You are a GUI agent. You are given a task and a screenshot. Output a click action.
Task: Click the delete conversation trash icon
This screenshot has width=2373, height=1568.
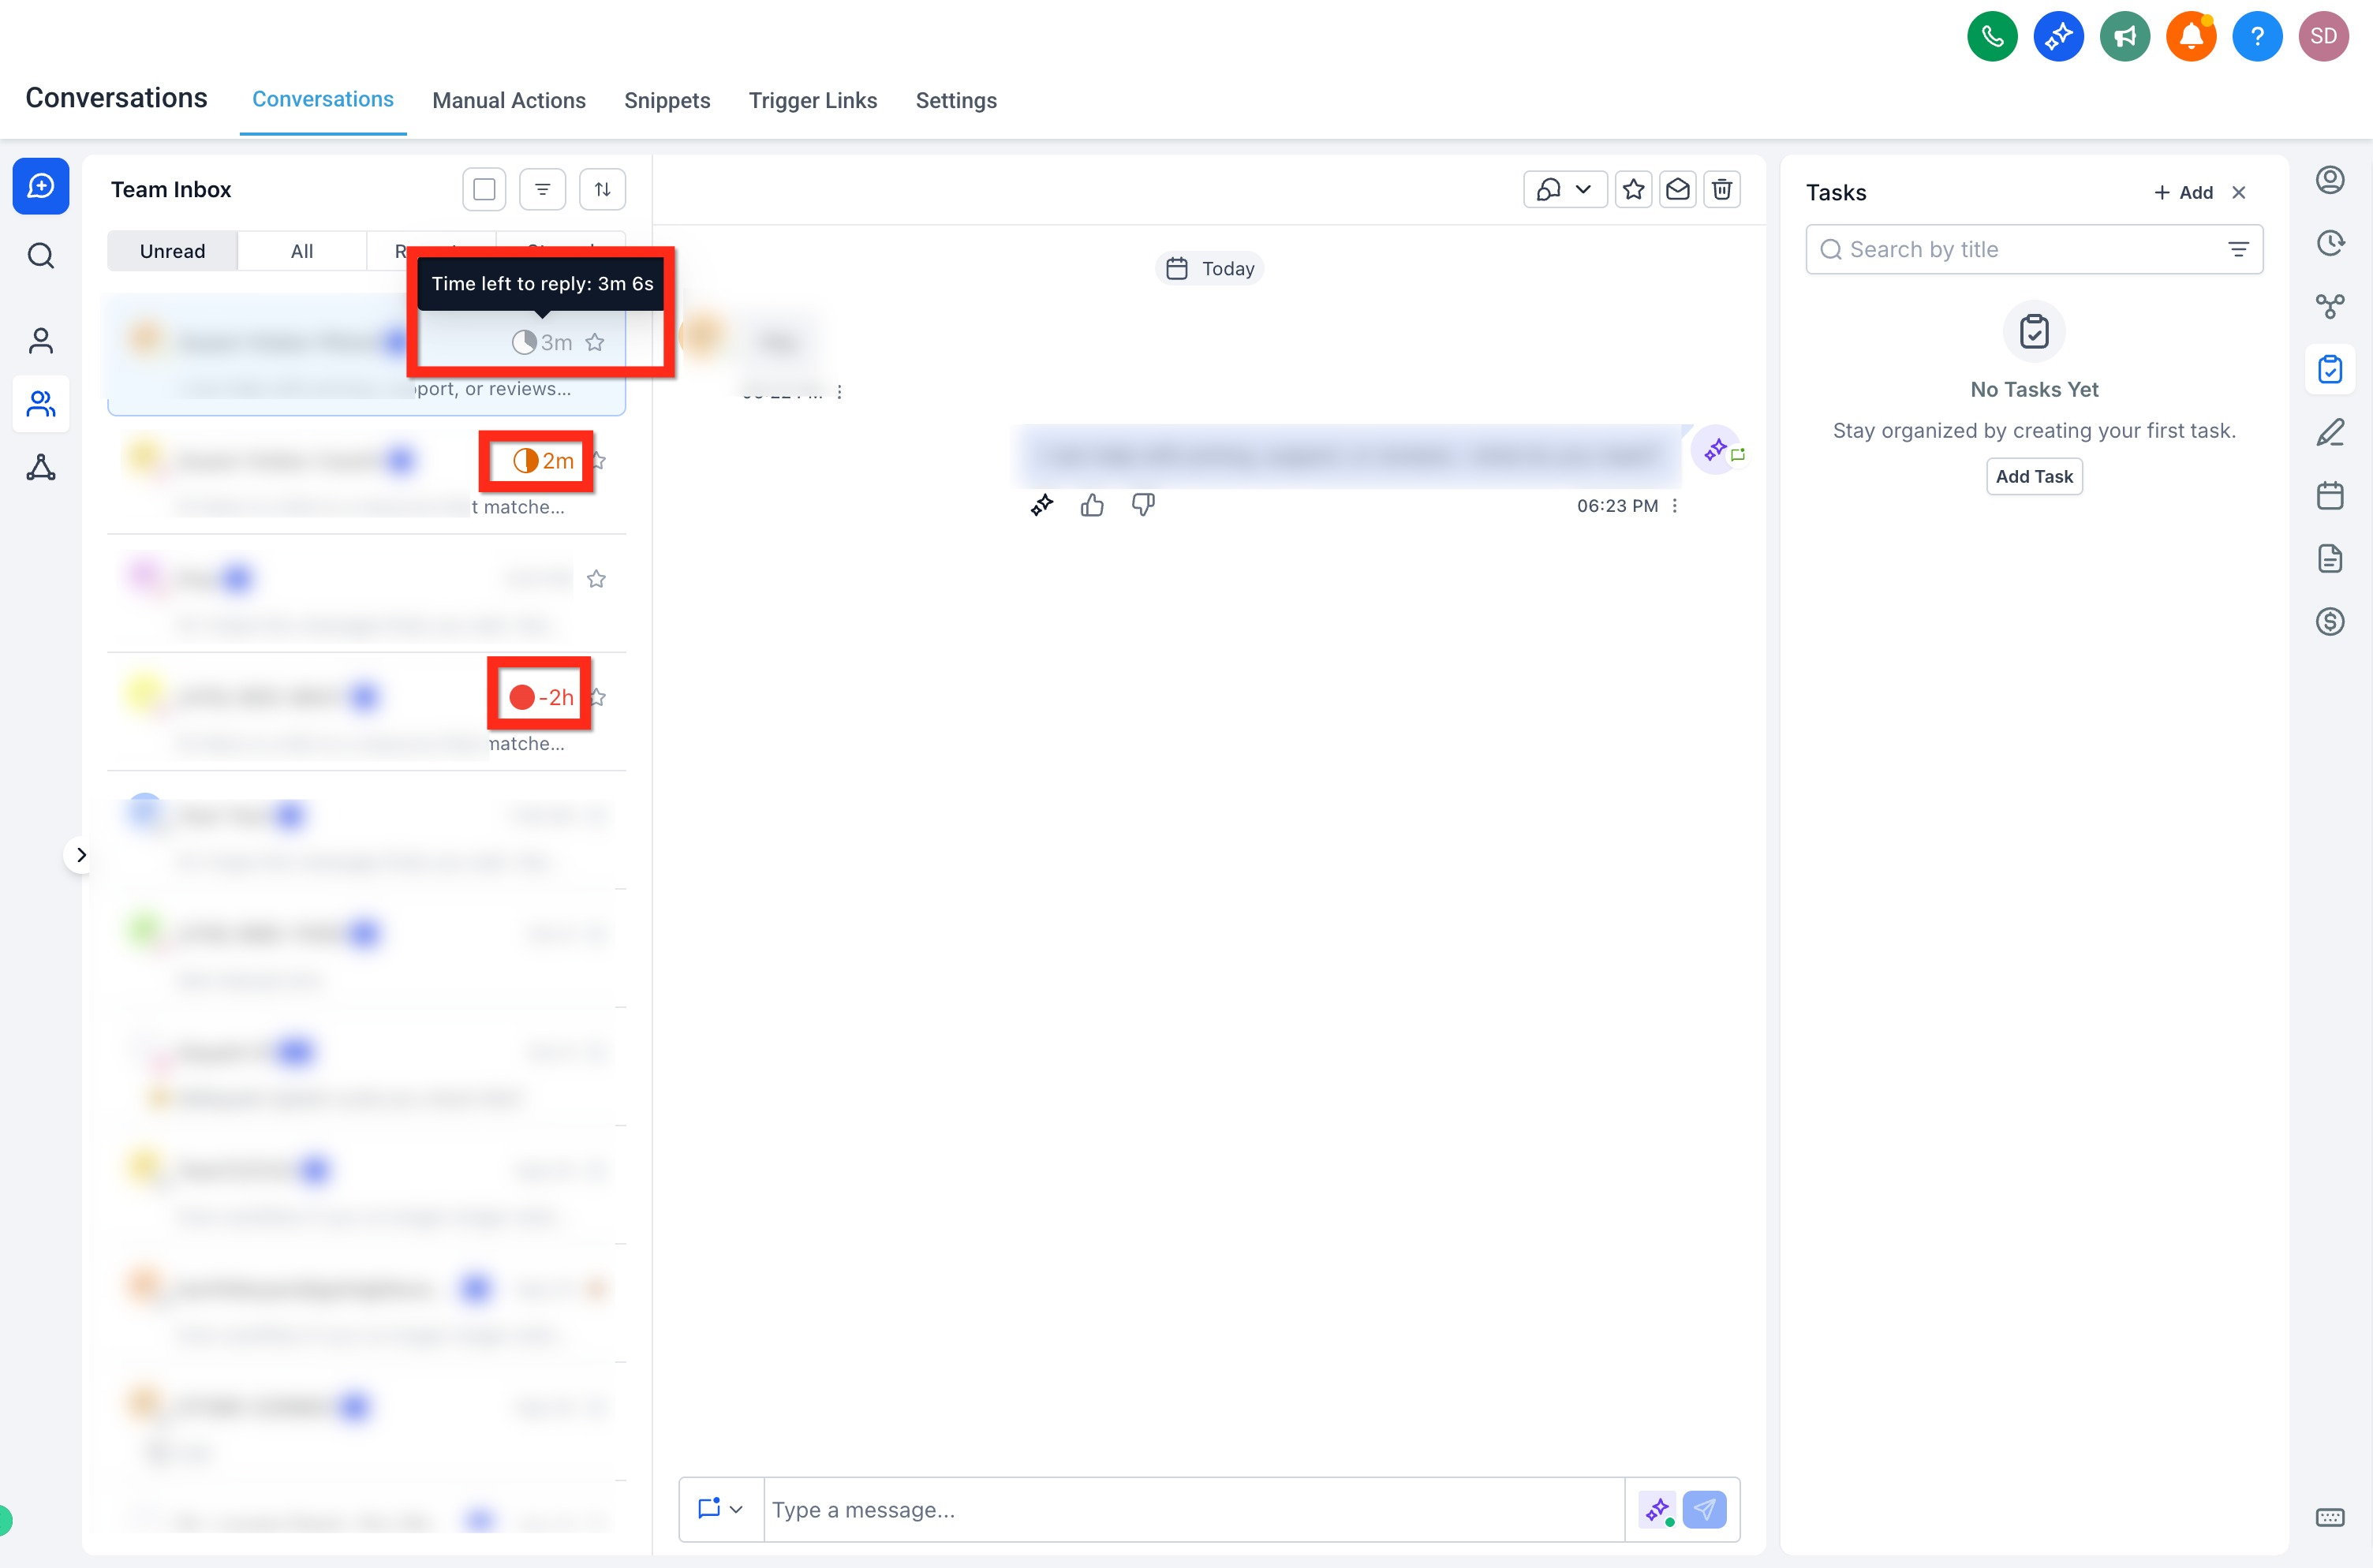(x=1722, y=189)
